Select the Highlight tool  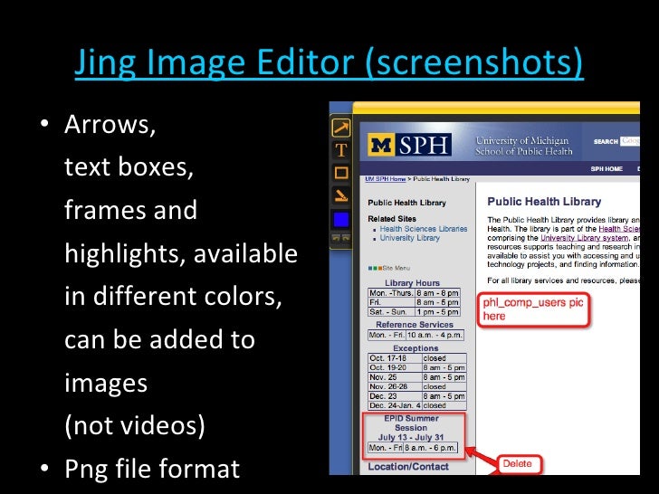click(341, 195)
